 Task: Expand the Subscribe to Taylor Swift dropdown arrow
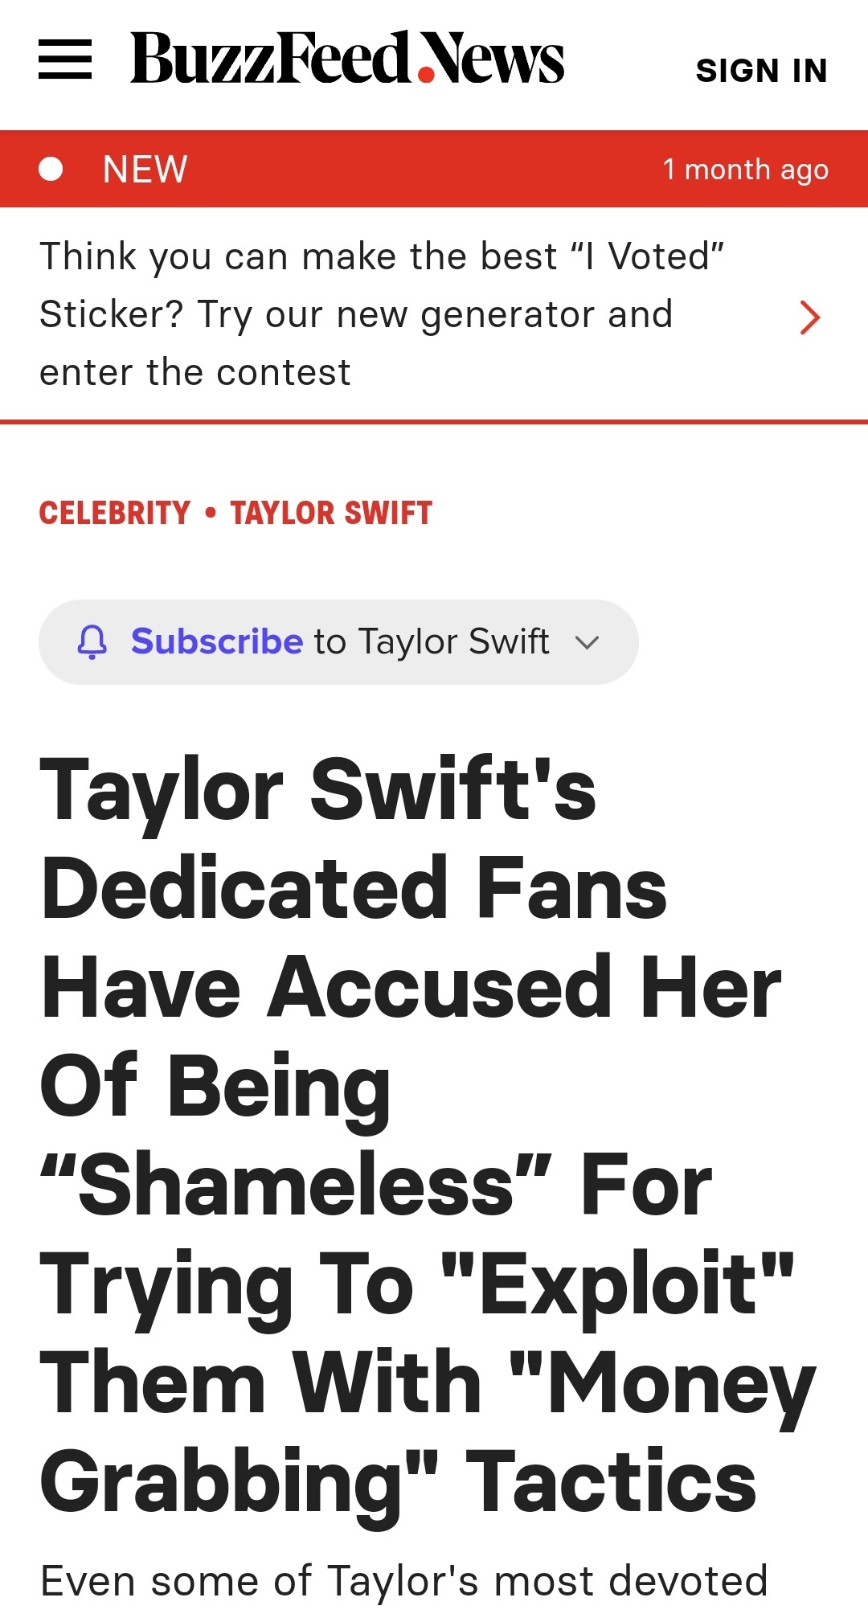[588, 642]
